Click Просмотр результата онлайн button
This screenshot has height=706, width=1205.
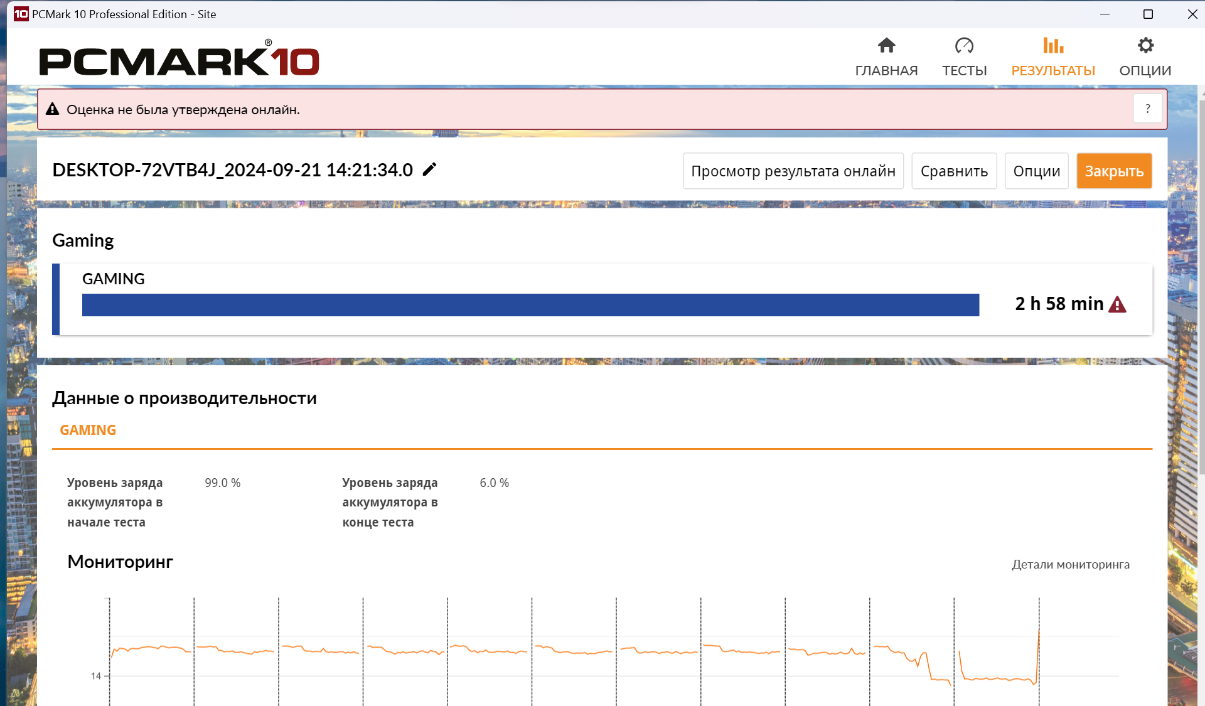click(x=793, y=171)
